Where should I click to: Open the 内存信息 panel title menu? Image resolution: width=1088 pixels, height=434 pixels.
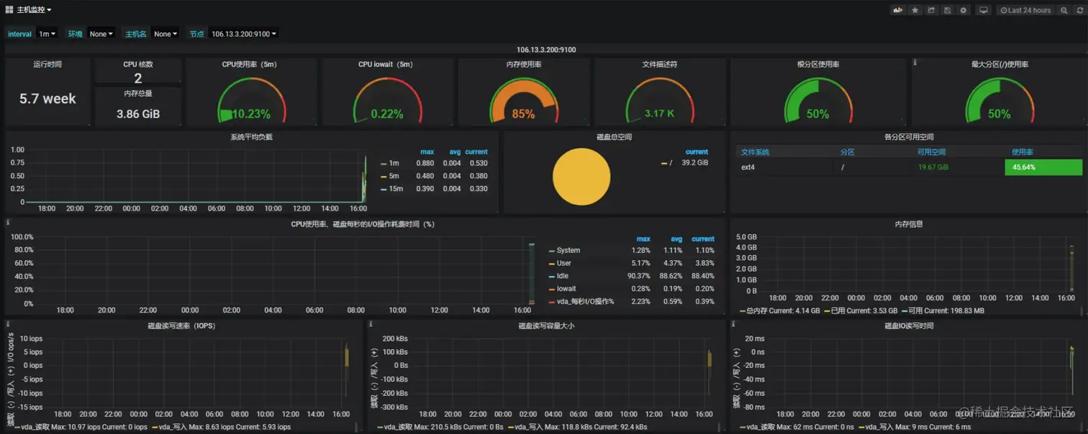[908, 223]
